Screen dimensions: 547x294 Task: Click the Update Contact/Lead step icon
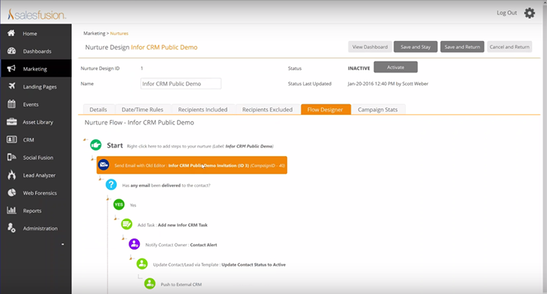(x=142, y=263)
